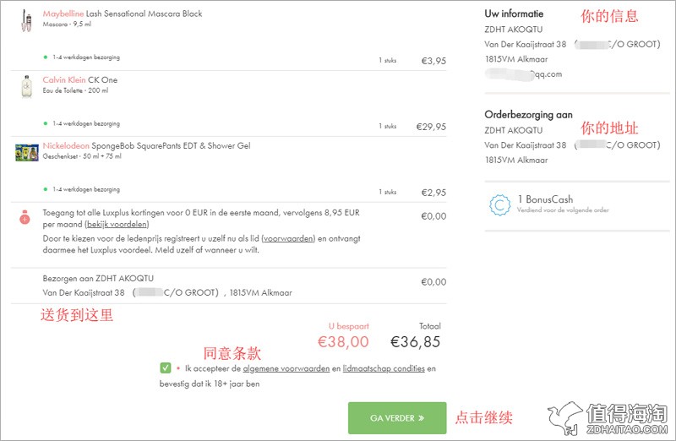Click the Maybelline mascara product thumbnail

tap(26, 20)
